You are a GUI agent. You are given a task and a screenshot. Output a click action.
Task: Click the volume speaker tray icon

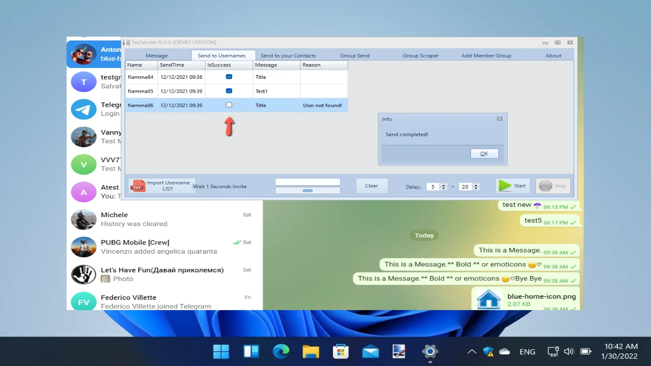pos(569,351)
